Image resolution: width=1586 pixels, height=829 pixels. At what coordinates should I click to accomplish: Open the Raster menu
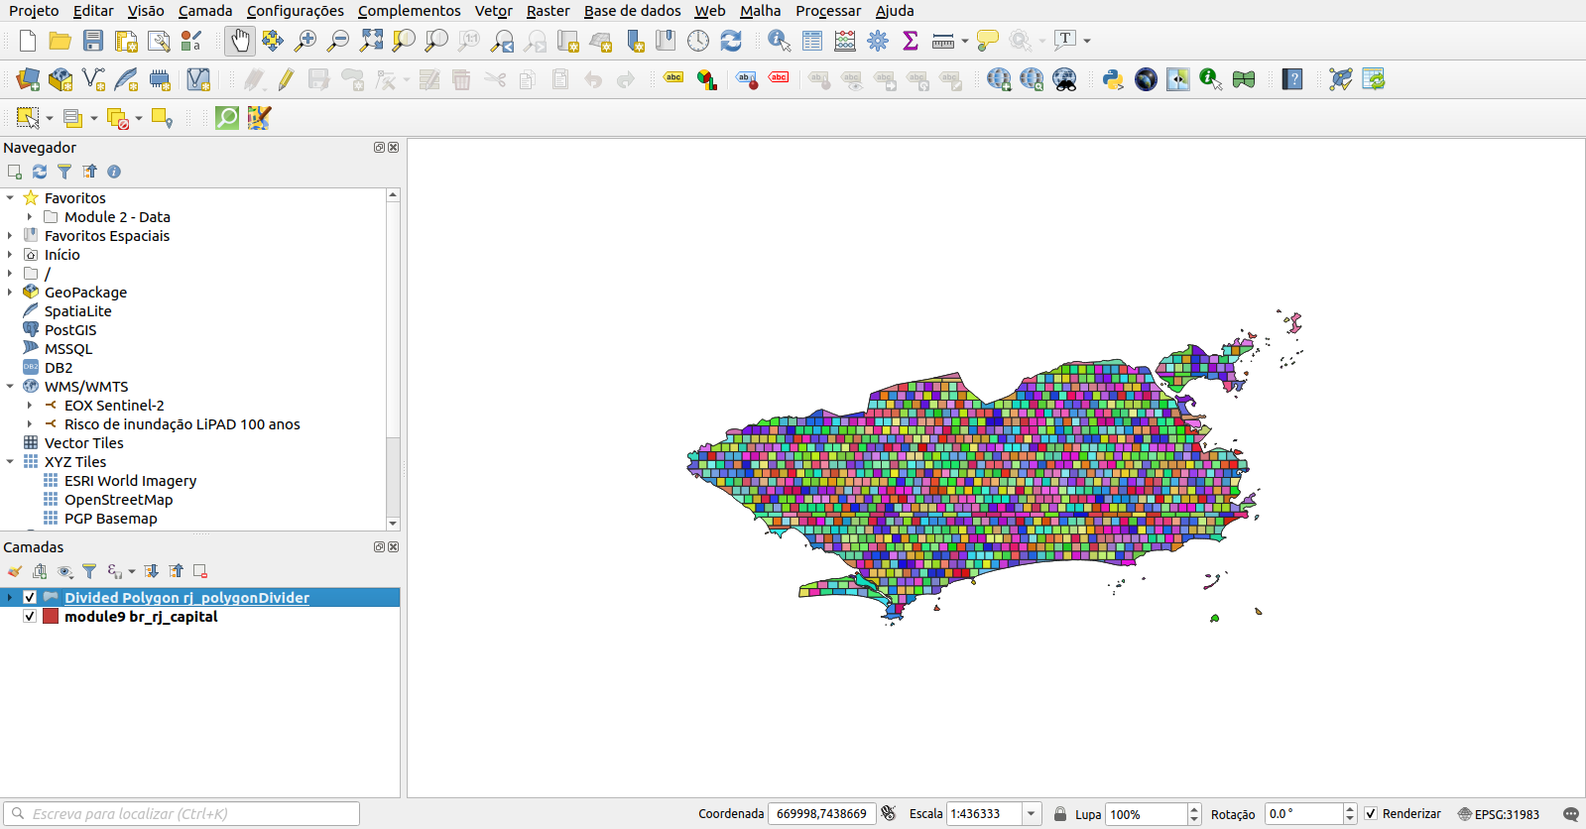point(548,11)
